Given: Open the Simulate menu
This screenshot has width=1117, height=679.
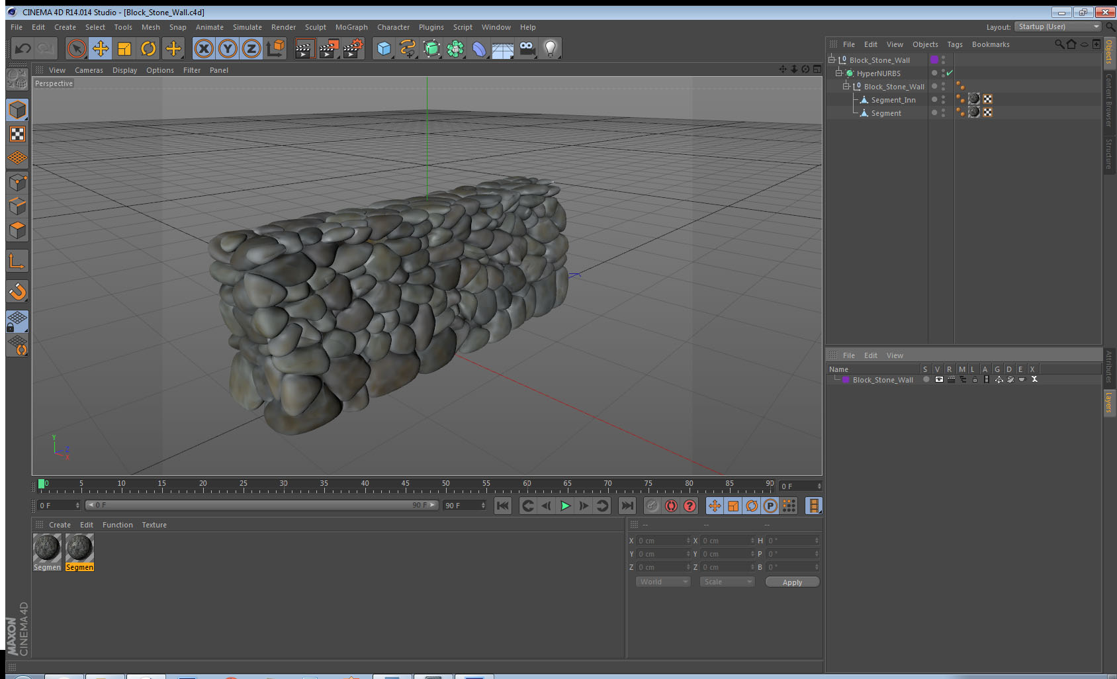Looking at the screenshot, I should (x=247, y=27).
